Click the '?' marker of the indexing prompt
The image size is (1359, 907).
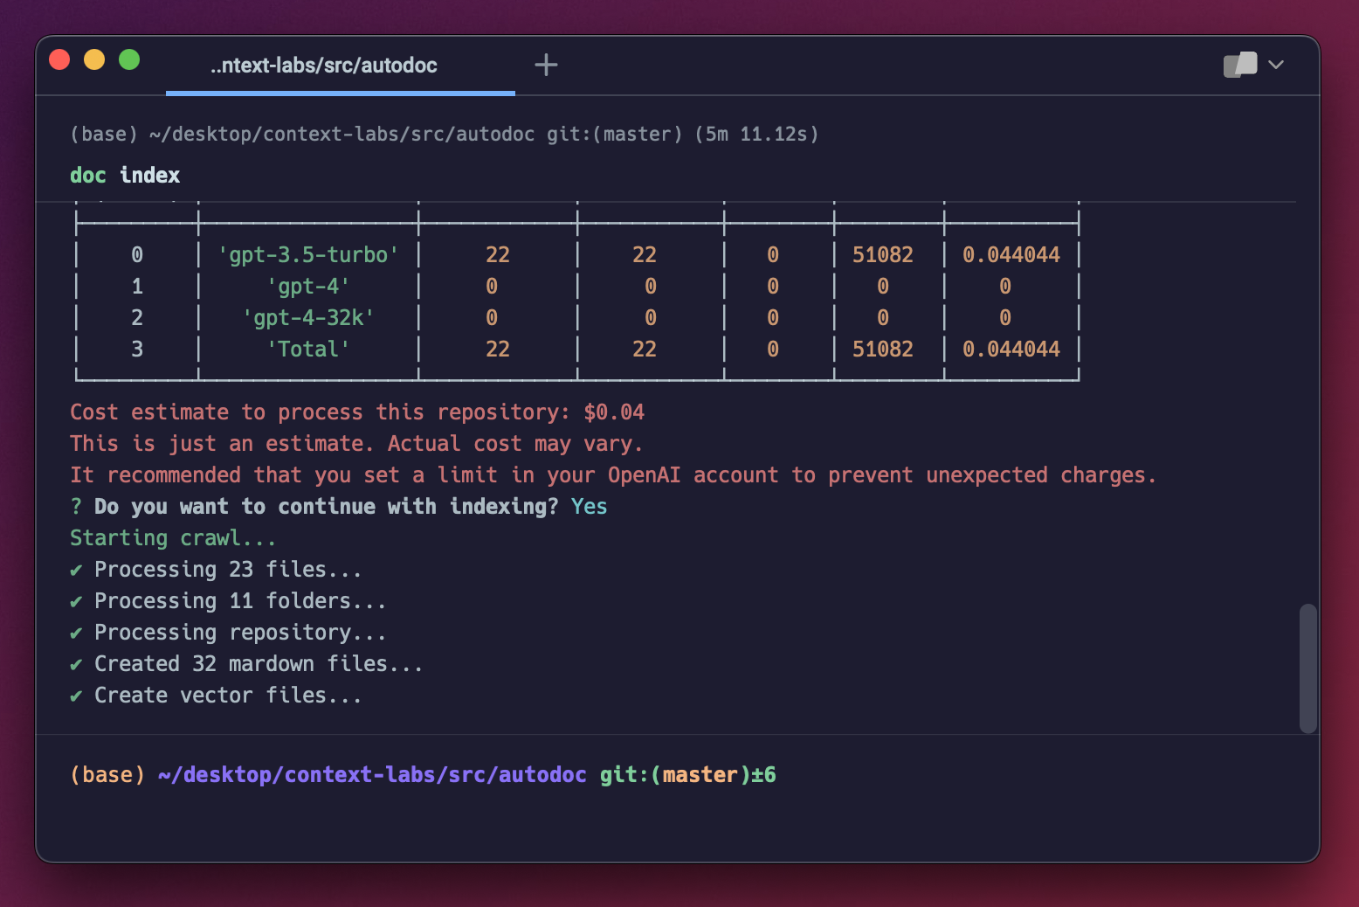pos(76,507)
